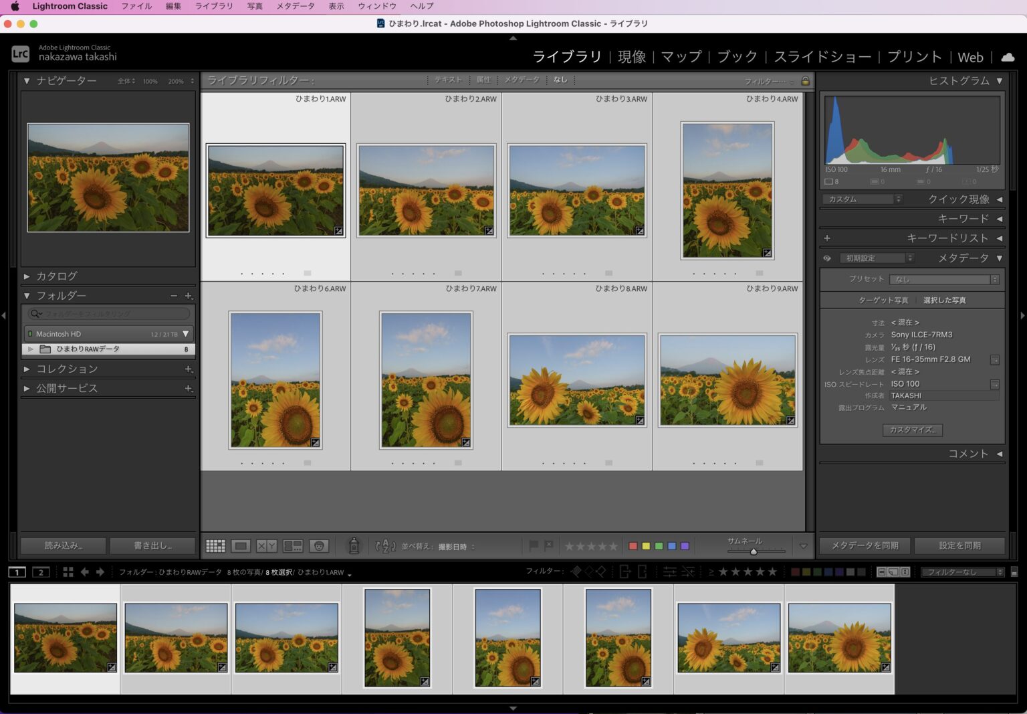The height and width of the screenshot is (714, 1027).
Task: Open Compare view (XY) in the toolbar
Action: (x=267, y=546)
